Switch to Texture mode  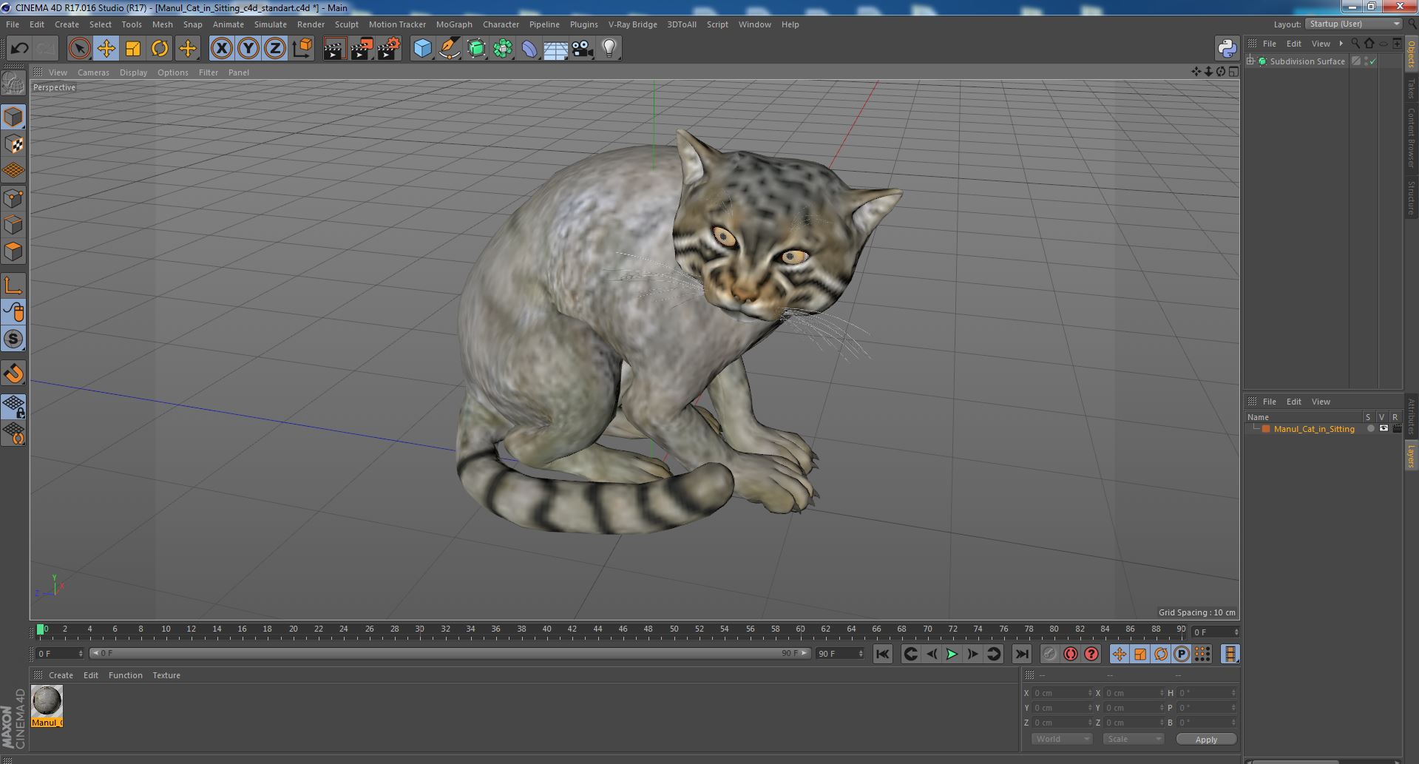[13, 144]
